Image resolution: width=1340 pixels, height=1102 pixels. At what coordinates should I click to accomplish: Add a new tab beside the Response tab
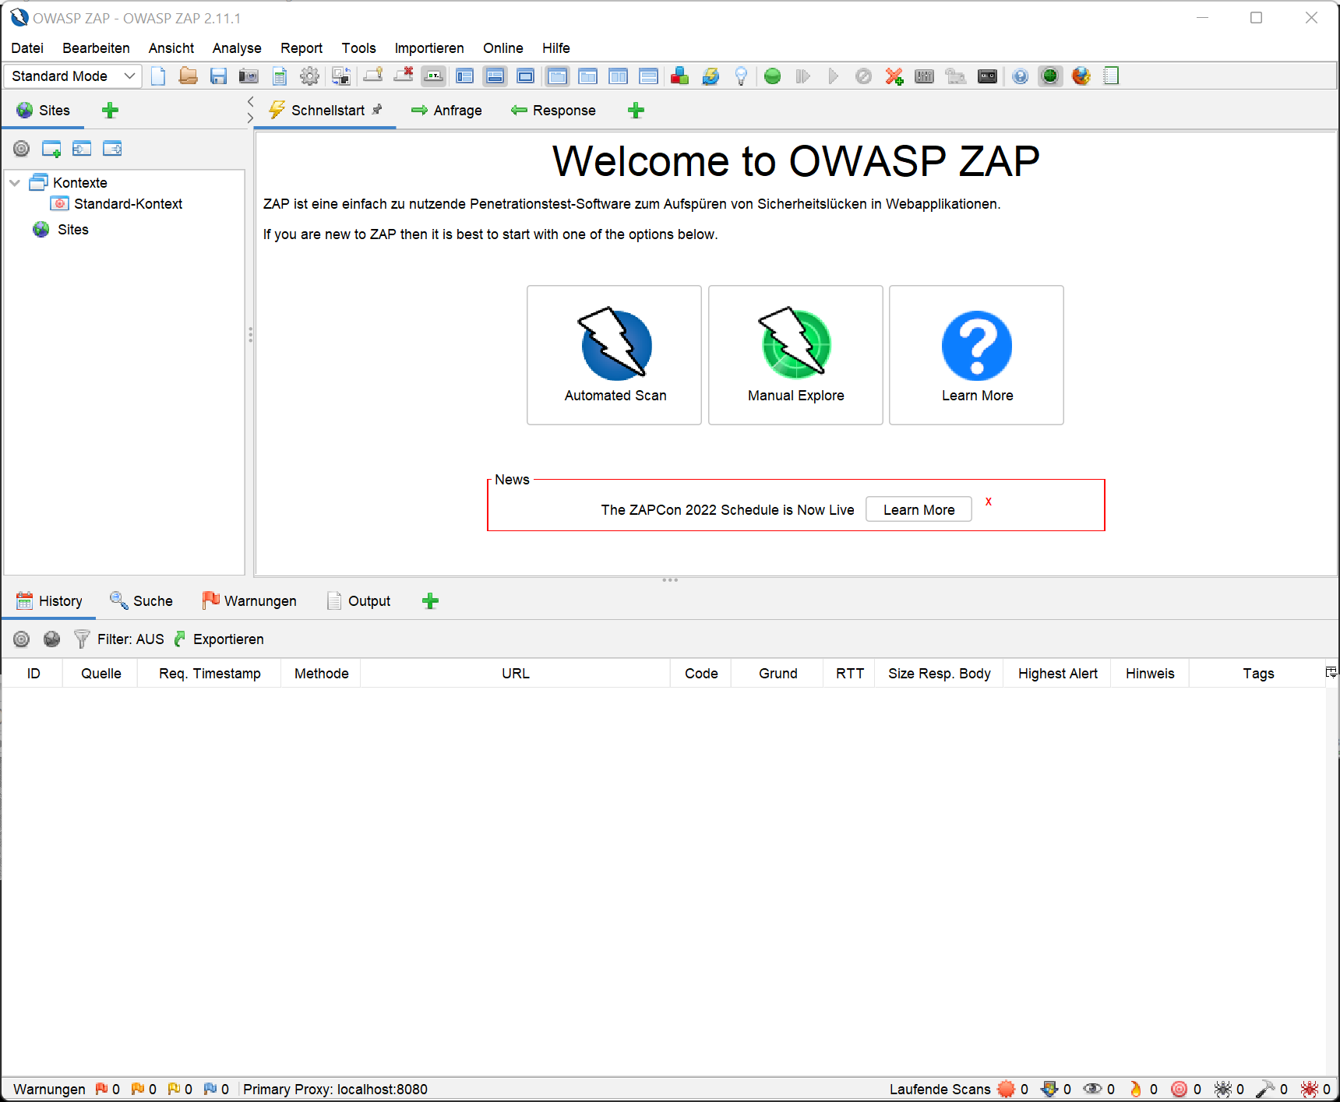click(636, 111)
